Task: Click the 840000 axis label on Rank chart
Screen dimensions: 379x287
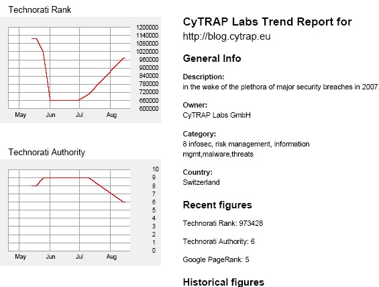Action: [149, 76]
